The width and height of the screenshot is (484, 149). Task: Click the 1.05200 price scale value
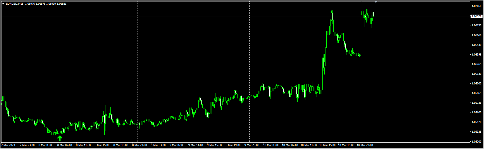tap(477, 141)
